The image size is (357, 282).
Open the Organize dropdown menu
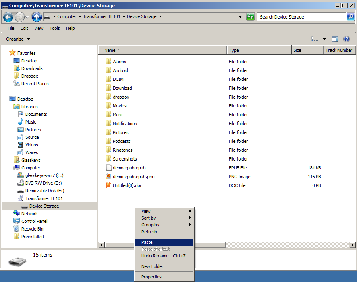18,39
